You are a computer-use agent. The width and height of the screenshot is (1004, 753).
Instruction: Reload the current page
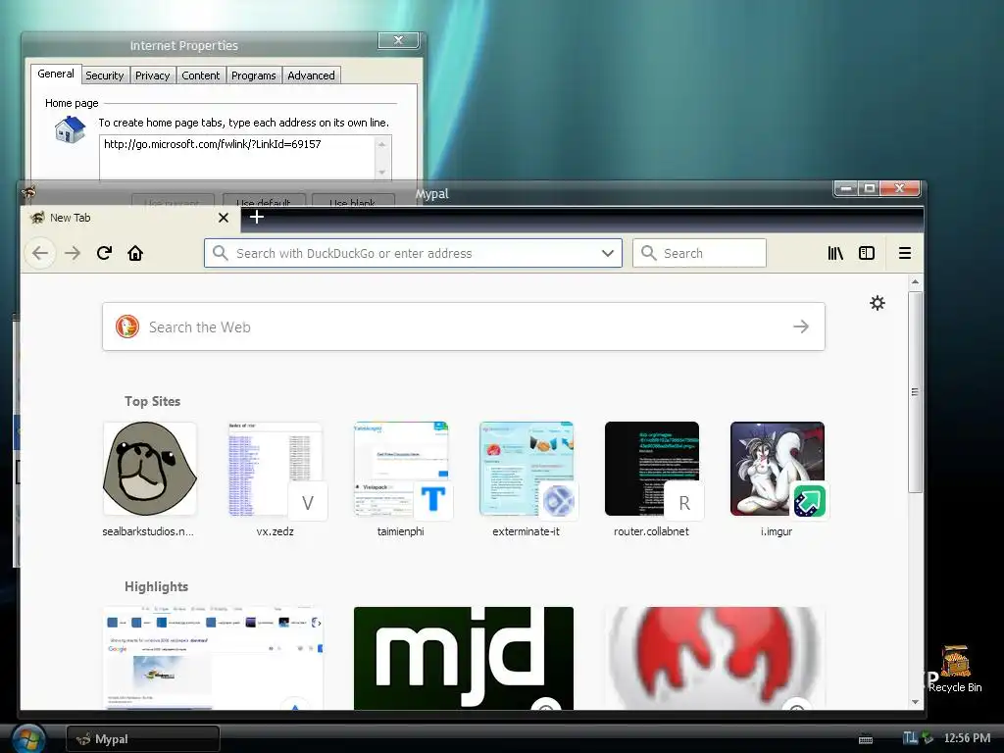[104, 253]
